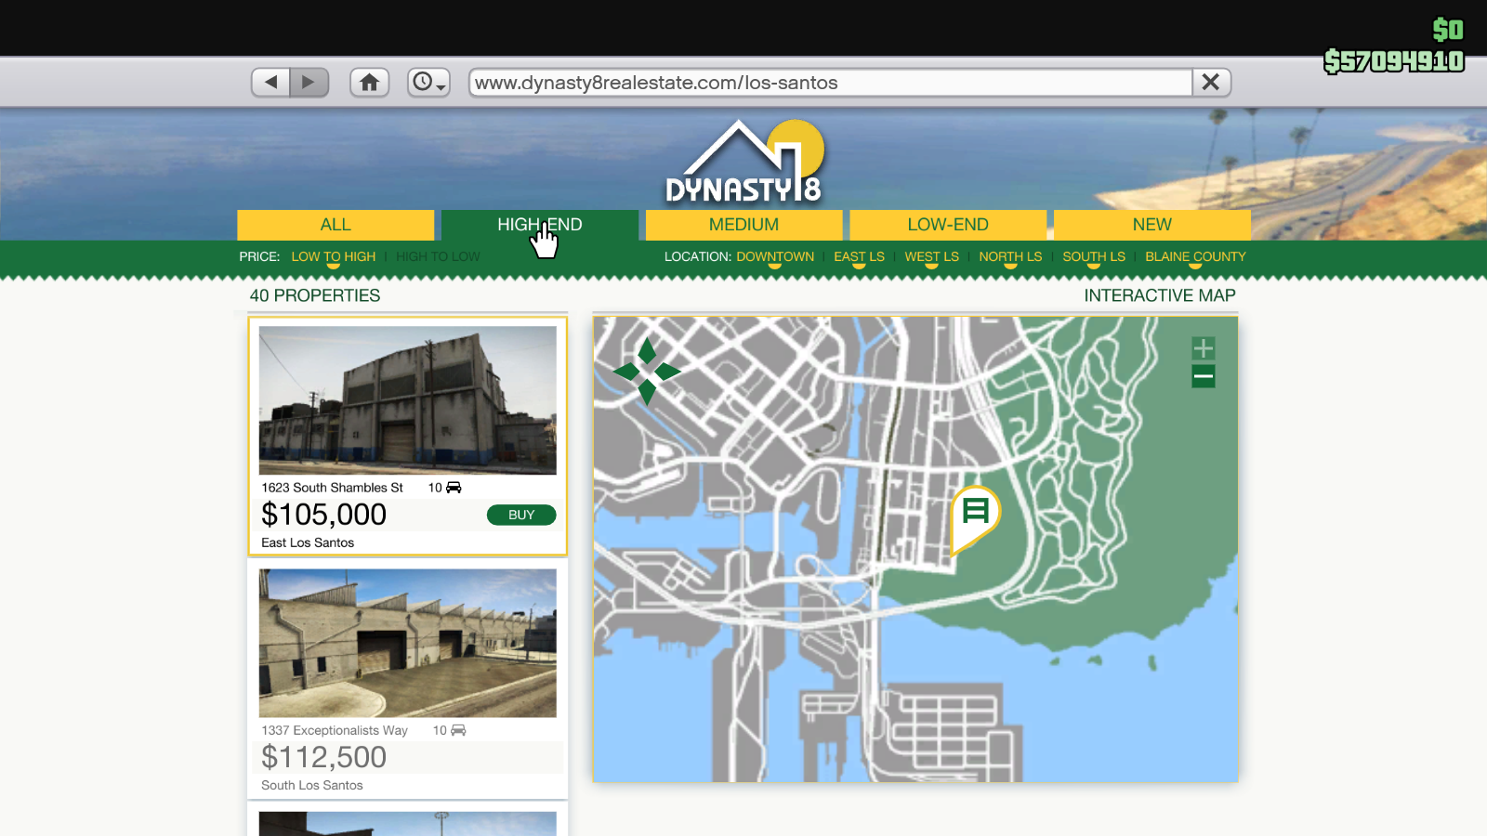
Task: Filter location by EAST LS
Action: click(x=859, y=257)
